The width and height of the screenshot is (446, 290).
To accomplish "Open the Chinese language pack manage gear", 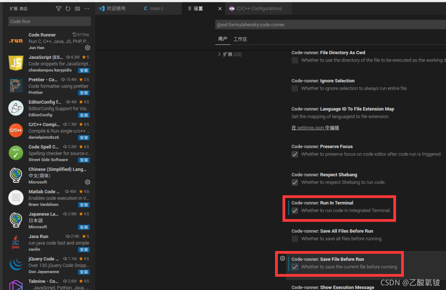I will click(x=88, y=182).
